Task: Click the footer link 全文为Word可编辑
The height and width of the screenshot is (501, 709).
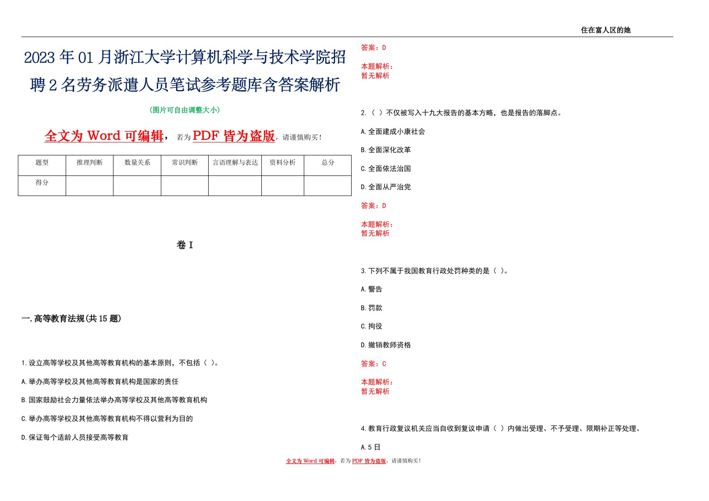Action: (x=310, y=461)
